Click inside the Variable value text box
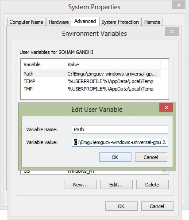The image size is (189, 220). [120, 142]
